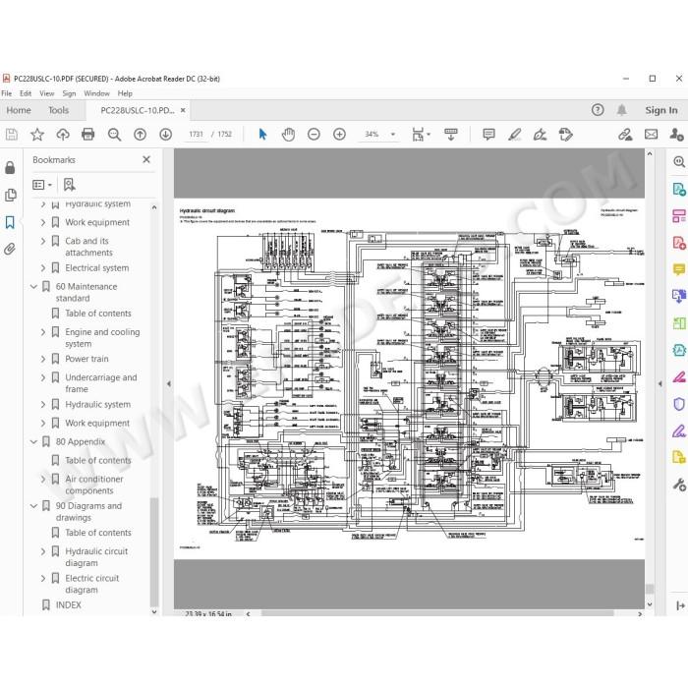The width and height of the screenshot is (688, 688).
Task: Expand Electric circuit diagram bookmark
Action: [x=43, y=578]
